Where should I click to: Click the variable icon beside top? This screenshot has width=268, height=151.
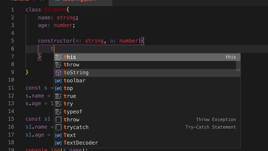click(x=58, y=89)
